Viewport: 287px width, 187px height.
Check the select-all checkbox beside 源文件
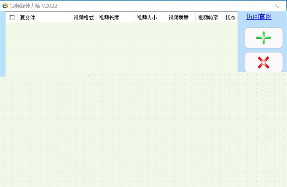[x=12, y=17]
